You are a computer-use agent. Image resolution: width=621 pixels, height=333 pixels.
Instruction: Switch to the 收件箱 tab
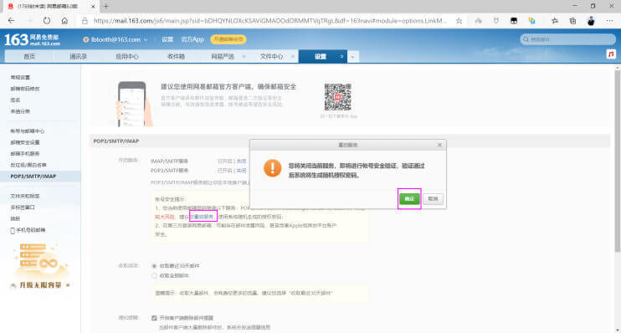176,57
